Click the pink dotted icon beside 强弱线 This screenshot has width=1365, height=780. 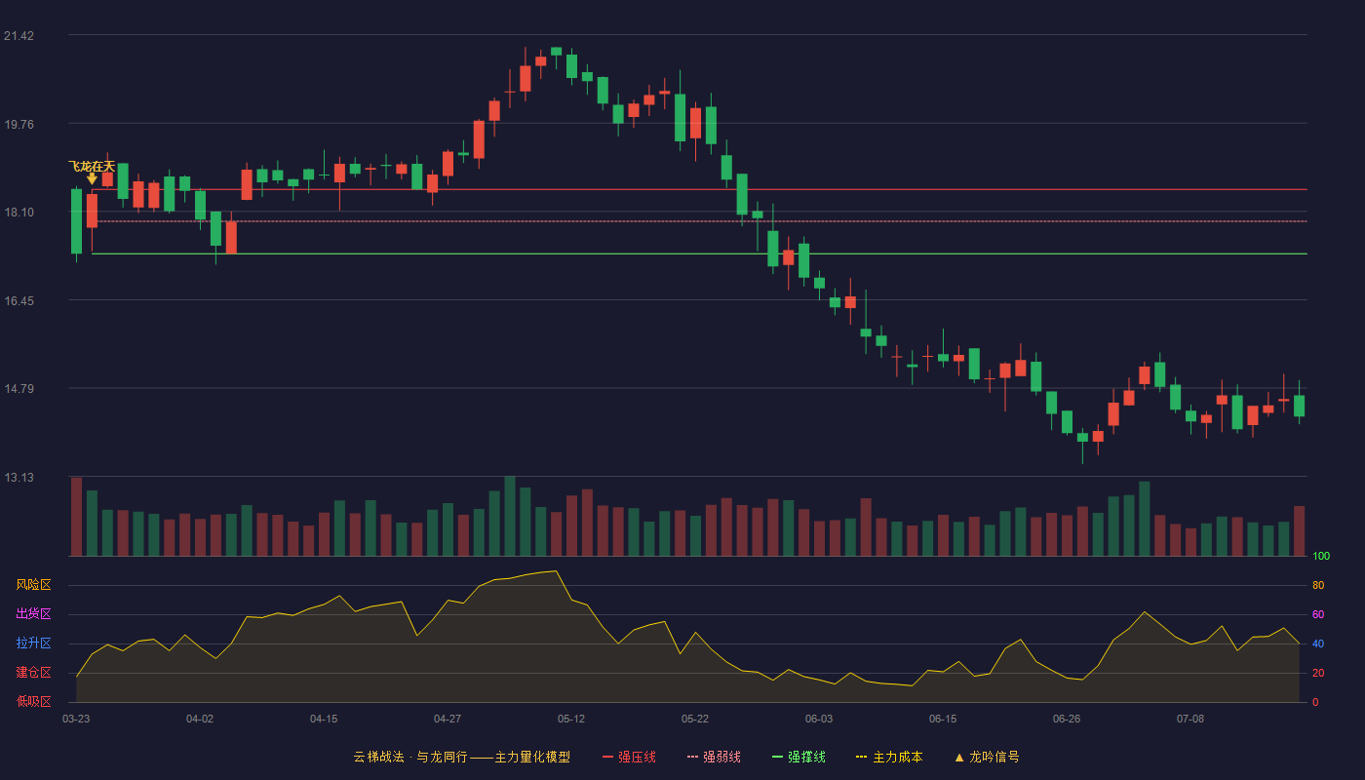pyautogui.click(x=692, y=757)
